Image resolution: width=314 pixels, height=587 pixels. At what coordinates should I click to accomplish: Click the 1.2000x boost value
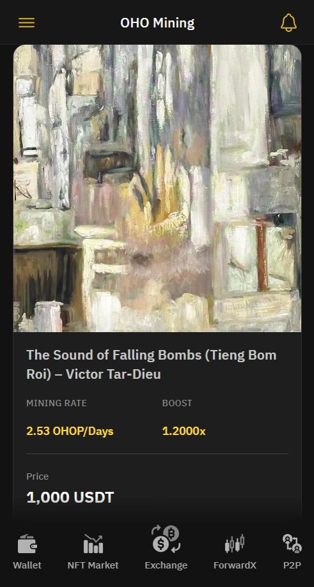tap(184, 431)
